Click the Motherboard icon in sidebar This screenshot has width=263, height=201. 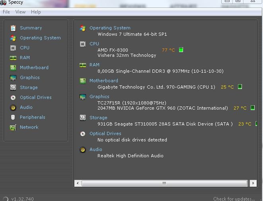point(13,68)
